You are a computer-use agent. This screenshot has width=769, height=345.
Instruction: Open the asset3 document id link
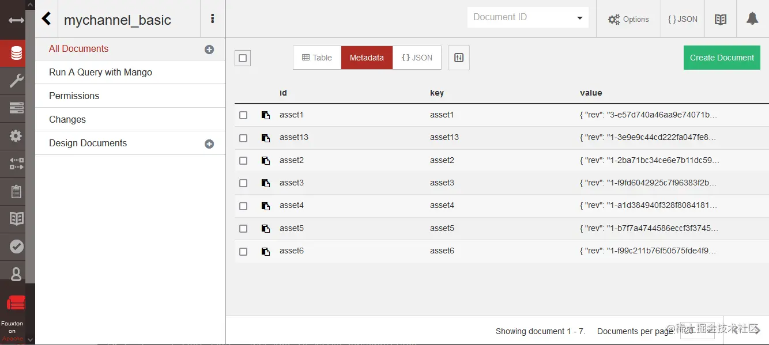tap(291, 183)
